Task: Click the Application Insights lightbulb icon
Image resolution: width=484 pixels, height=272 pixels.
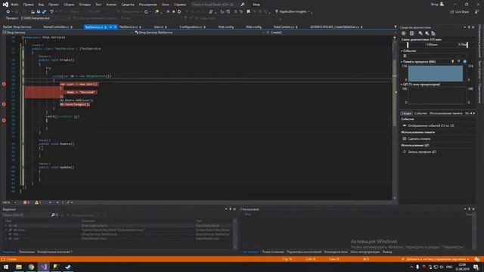Action: click(277, 12)
